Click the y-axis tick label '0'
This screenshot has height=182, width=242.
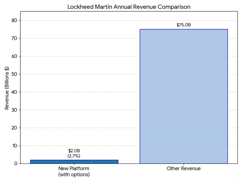16,163
